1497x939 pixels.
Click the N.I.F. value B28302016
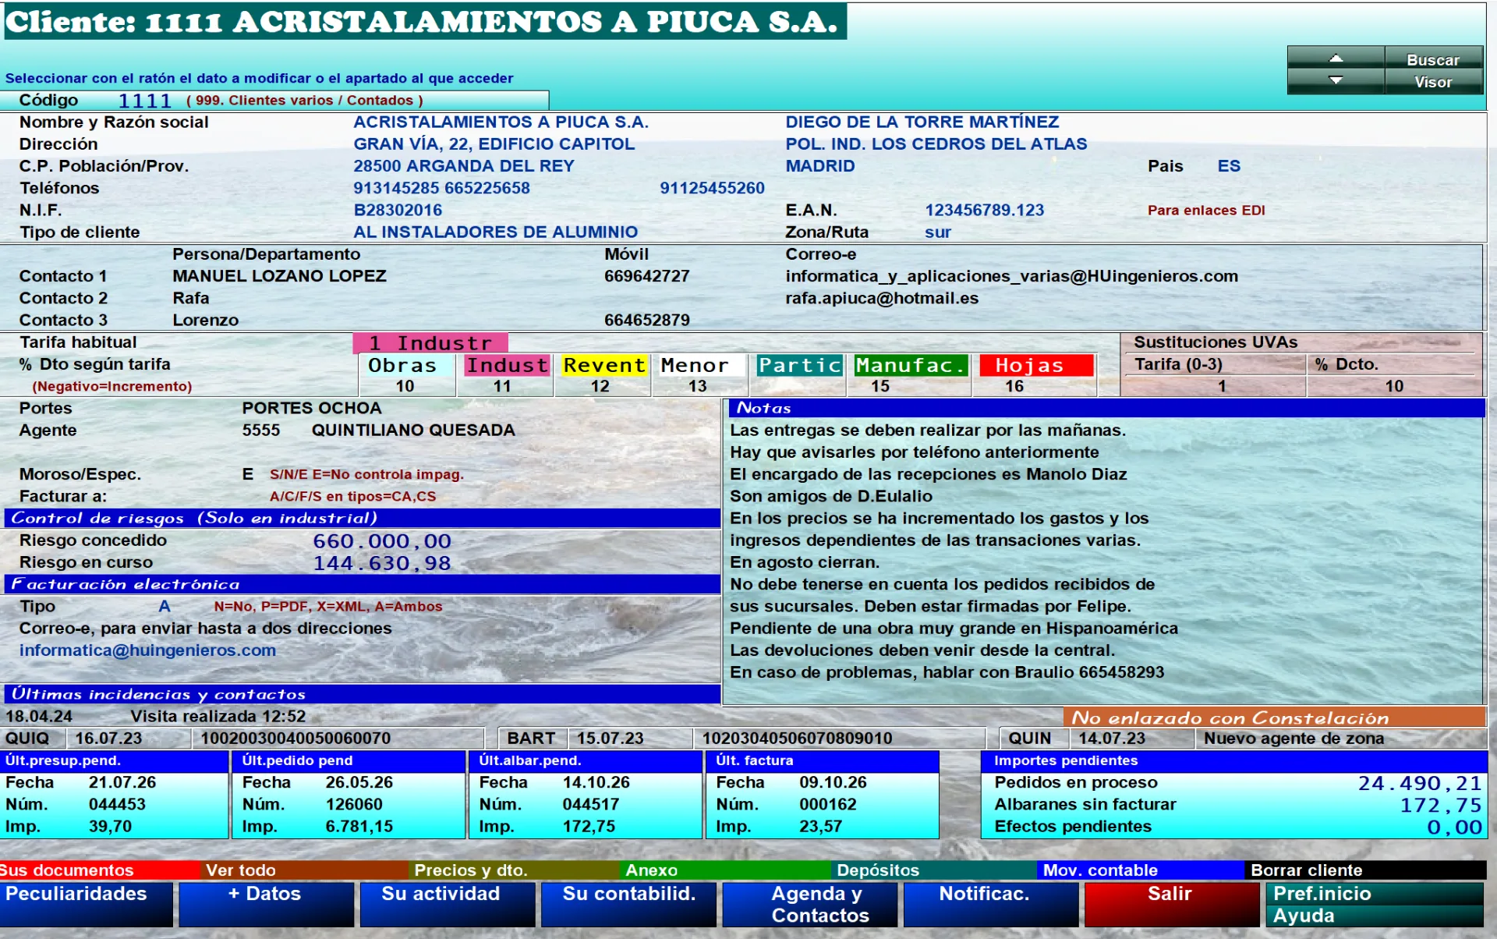coord(398,211)
